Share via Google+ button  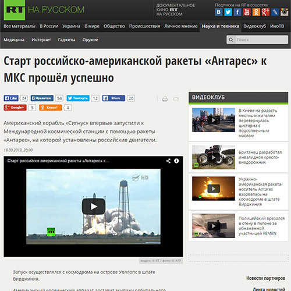click(15, 108)
